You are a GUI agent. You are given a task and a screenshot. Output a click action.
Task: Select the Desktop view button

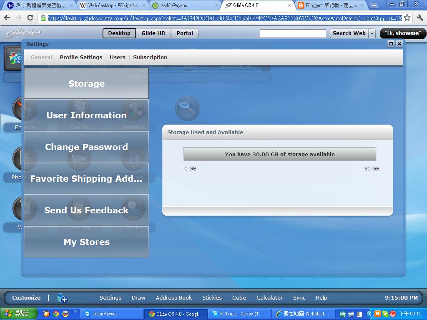click(119, 33)
